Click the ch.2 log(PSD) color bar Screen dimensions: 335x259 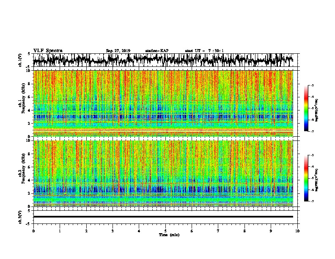[x=306, y=178]
